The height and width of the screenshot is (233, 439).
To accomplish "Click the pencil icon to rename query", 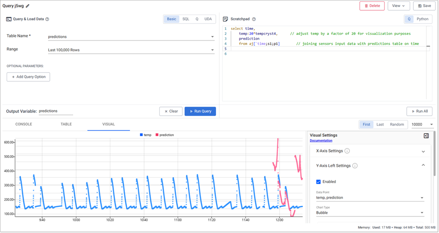I will pos(27,6).
